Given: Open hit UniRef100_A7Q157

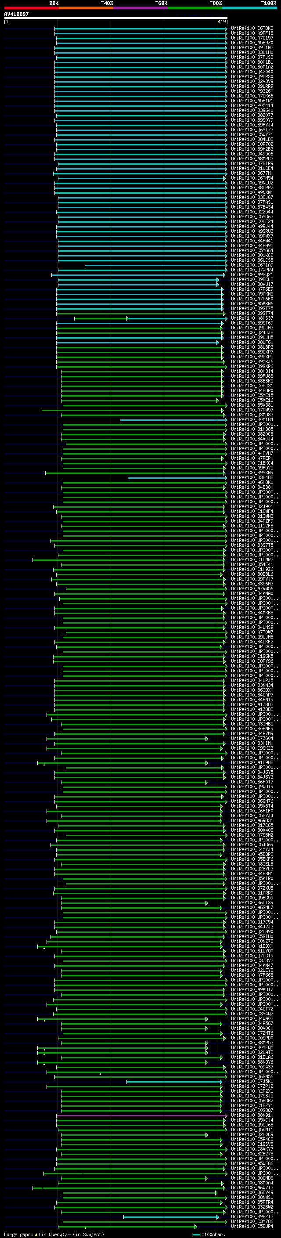Looking at the screenshot, I should point(252,38).
